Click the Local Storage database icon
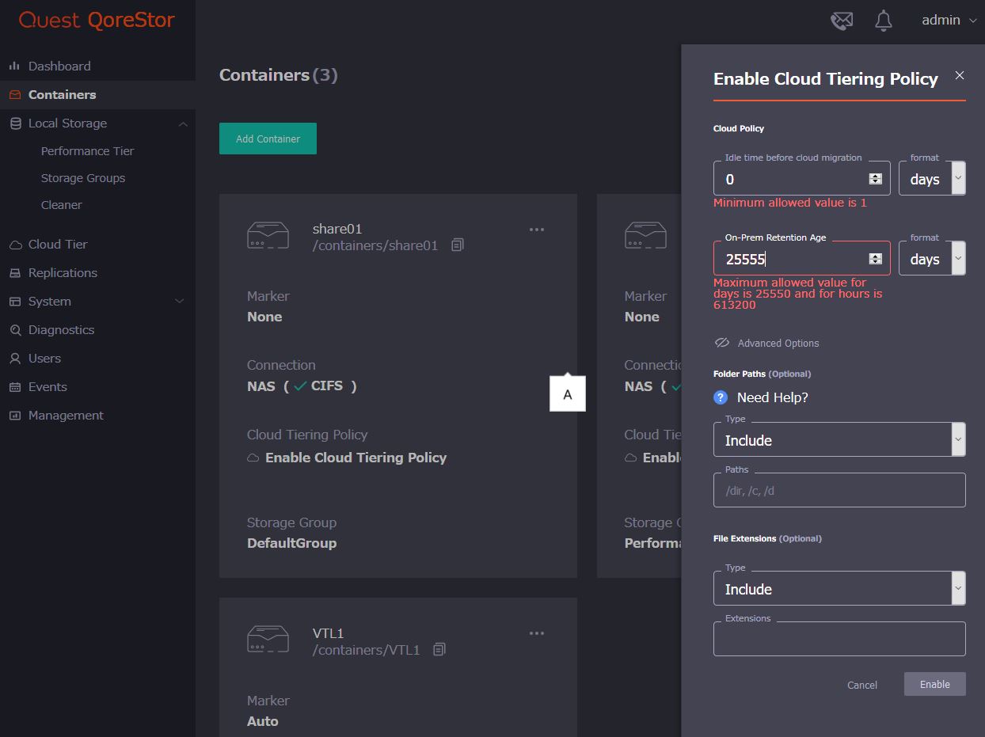The width and height of the screenshot is (985, 737). pos(15,123)
